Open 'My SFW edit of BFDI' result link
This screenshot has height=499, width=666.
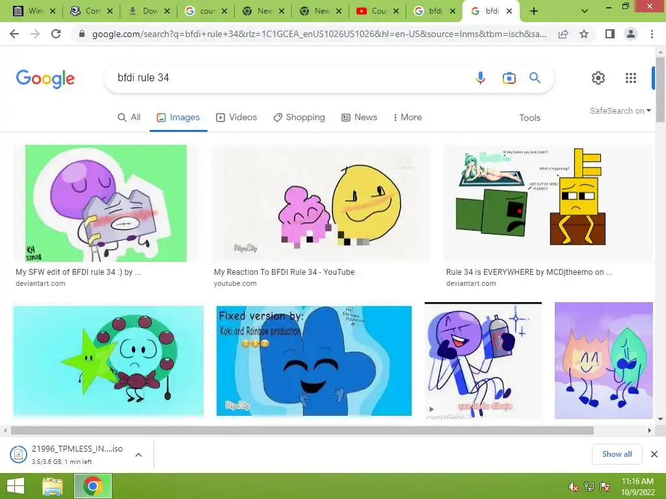point(78,272)
